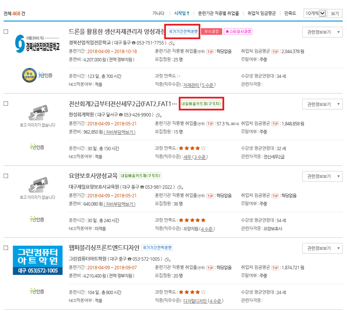Expand 관련정보보기 for the 드론 course
The image size is (347, 311).
[x=322, y=32]
